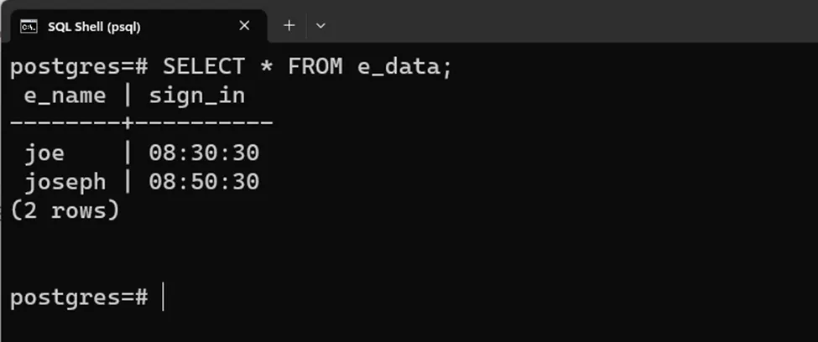Click the joseph value in results

coord(65,182)
